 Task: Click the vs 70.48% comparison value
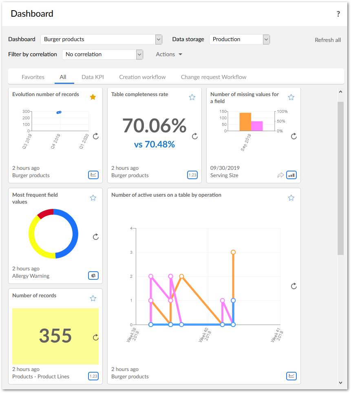pyautogui.click(x=154, y=144)
